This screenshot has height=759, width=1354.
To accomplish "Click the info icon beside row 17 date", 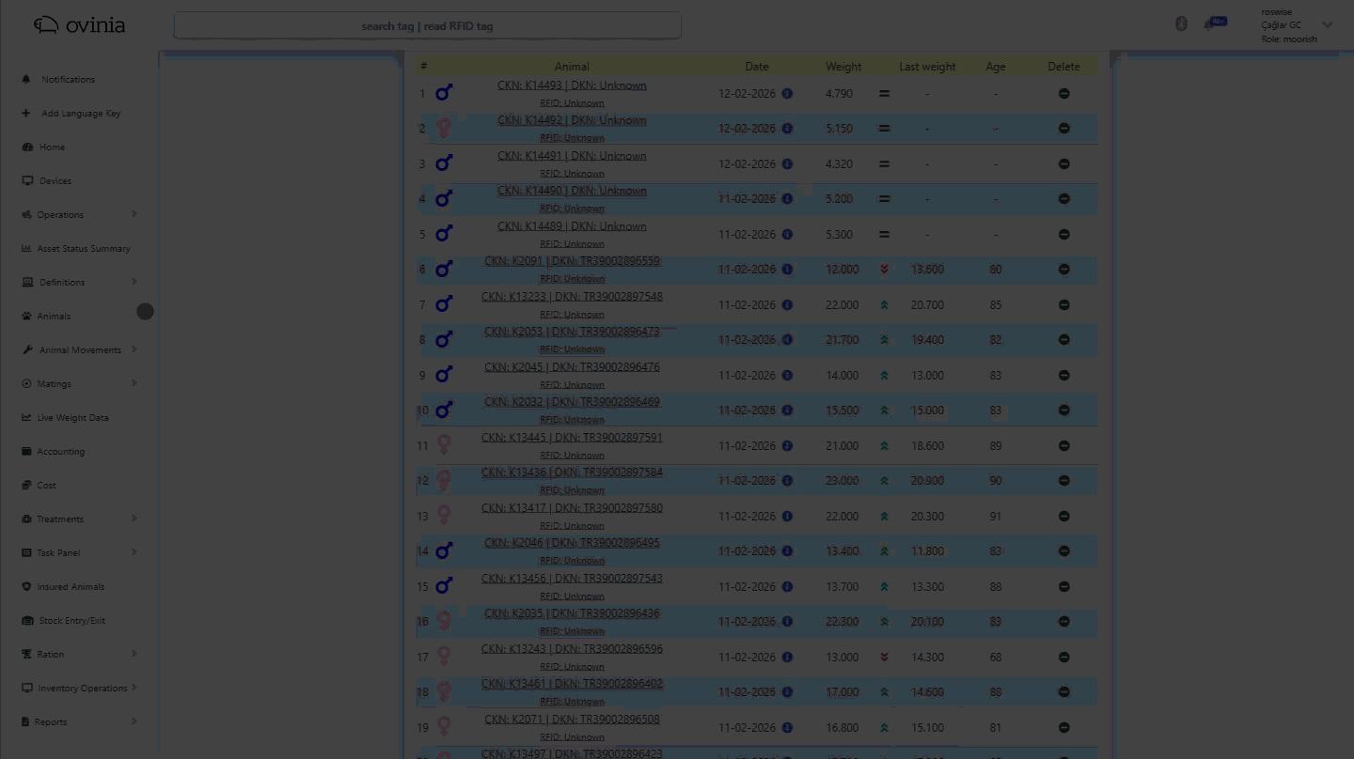I will 787,658.
